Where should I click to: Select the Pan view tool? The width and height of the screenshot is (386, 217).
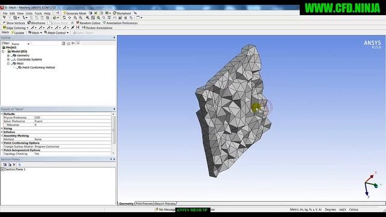coord(70,17)
